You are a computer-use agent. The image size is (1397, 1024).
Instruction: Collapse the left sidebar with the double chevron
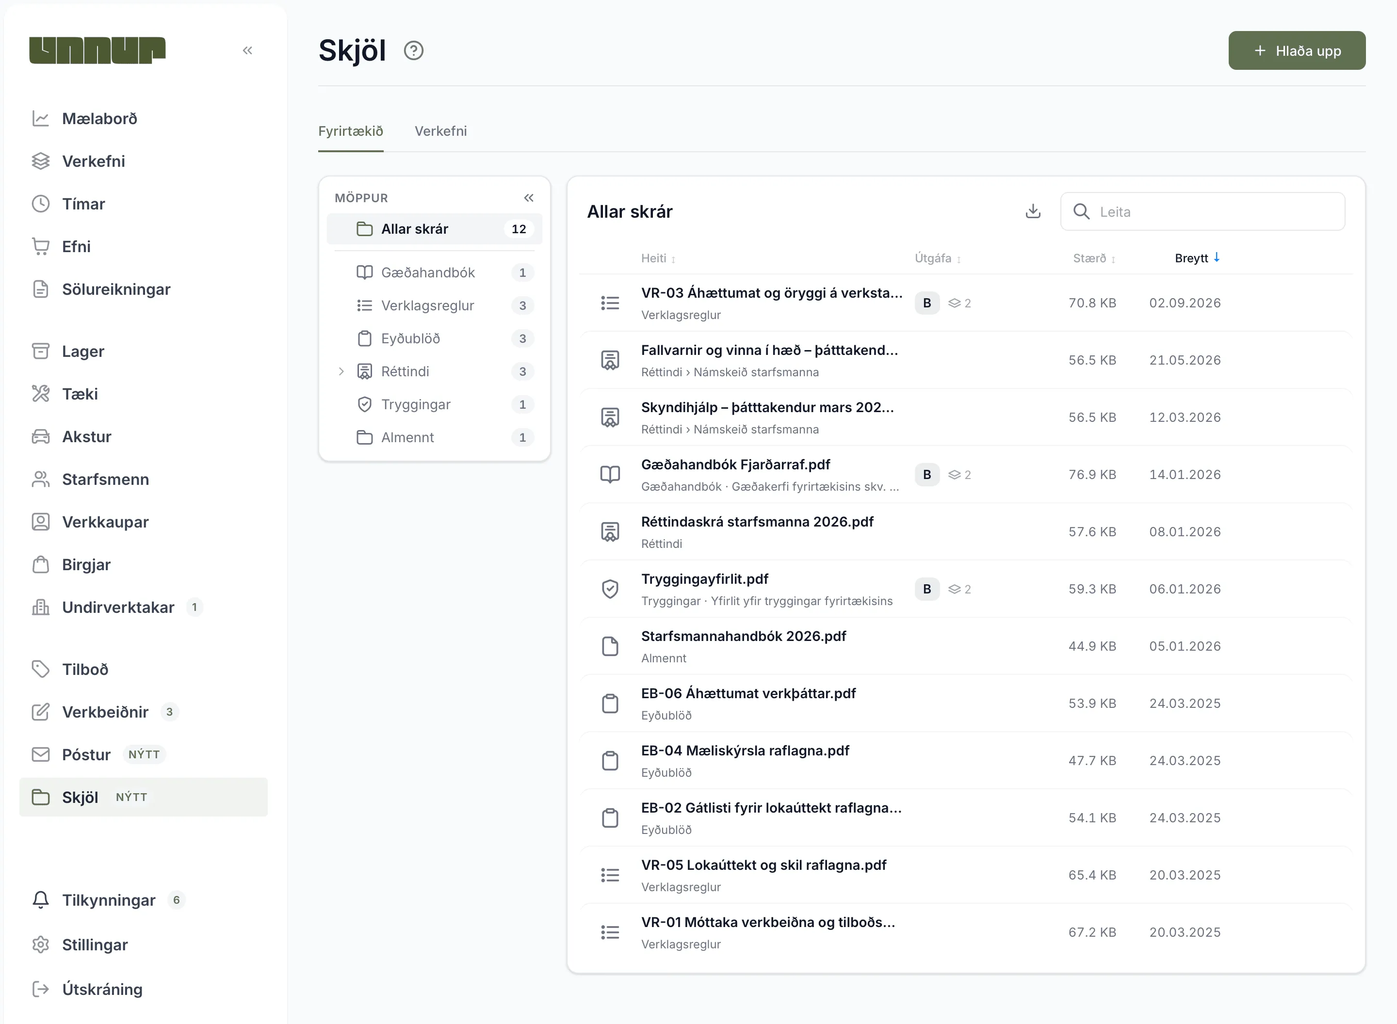pyautogui.click(x=247, y=50)
